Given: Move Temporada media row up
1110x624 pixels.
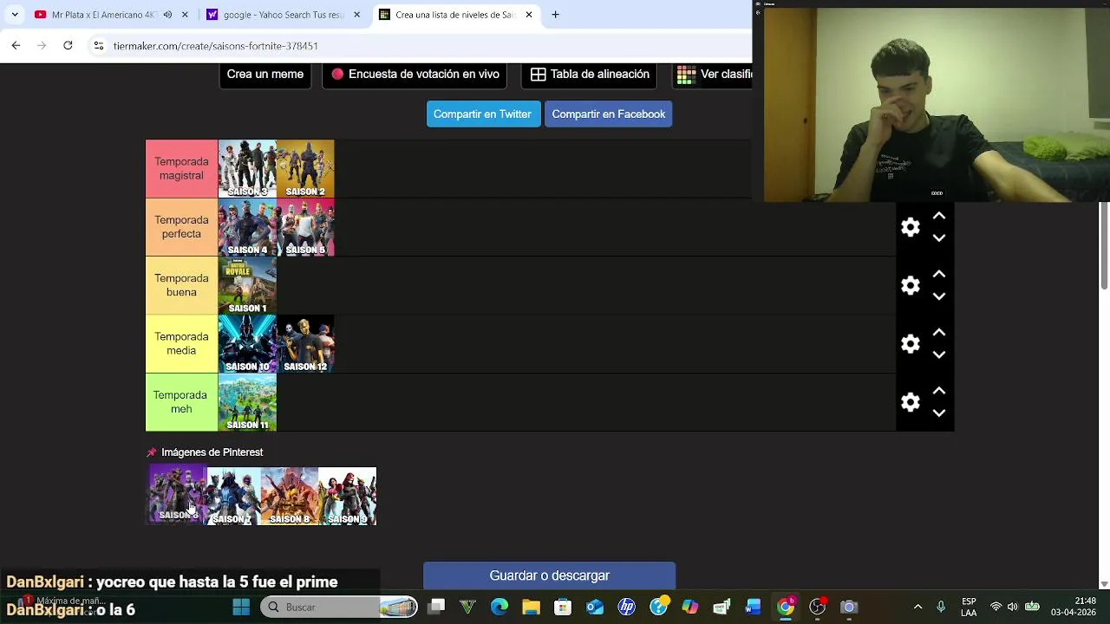Looking at the screenshot, I should click(x=938, y=332).
